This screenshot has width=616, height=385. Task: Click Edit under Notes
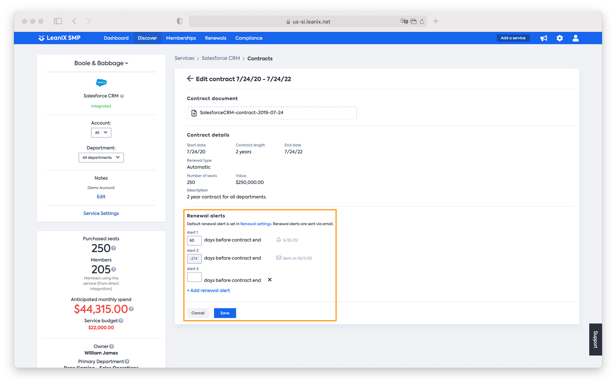coord(101,197)
